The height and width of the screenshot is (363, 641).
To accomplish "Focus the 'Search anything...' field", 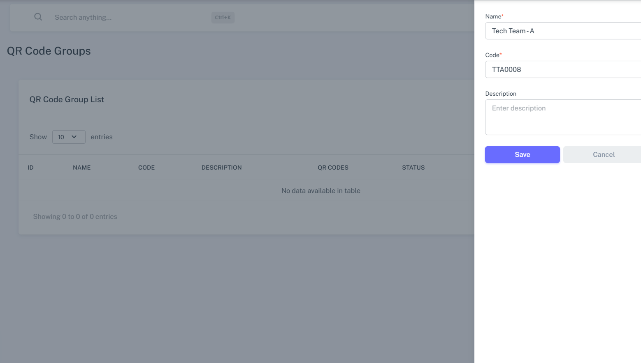I will (123, 17).
